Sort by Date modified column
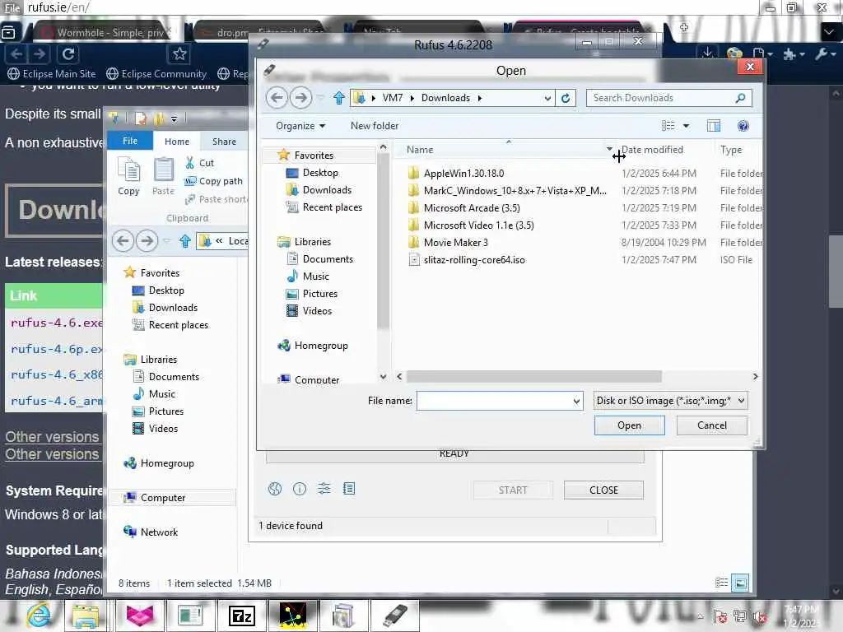 (652, 150)
